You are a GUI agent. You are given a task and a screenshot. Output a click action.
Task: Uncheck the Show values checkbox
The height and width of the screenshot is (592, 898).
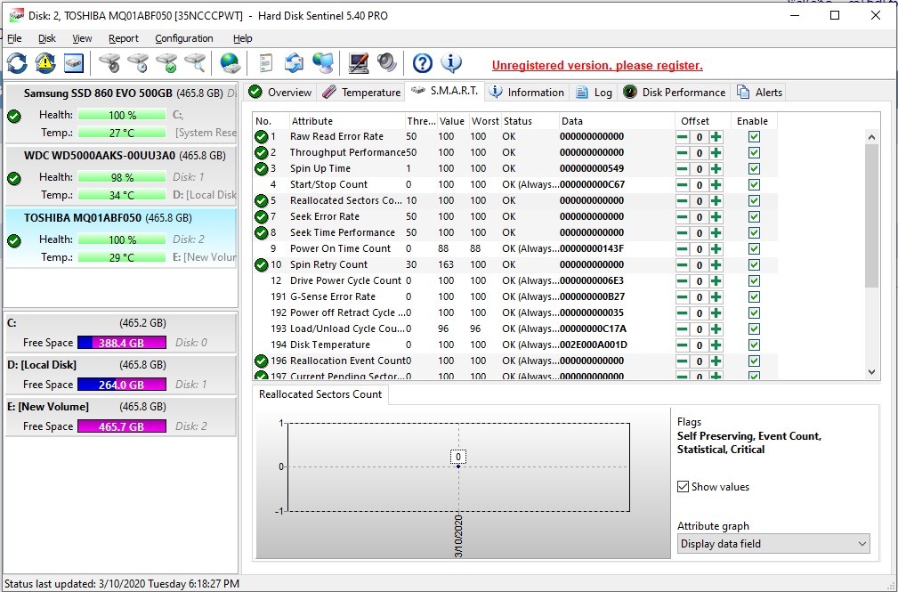683,487
